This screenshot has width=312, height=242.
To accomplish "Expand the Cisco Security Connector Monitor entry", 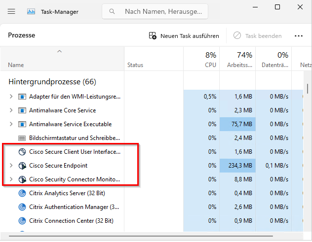I will click(11, 179).
